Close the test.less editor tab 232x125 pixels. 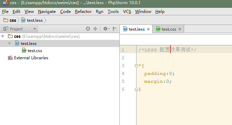(x=149, y=29)
